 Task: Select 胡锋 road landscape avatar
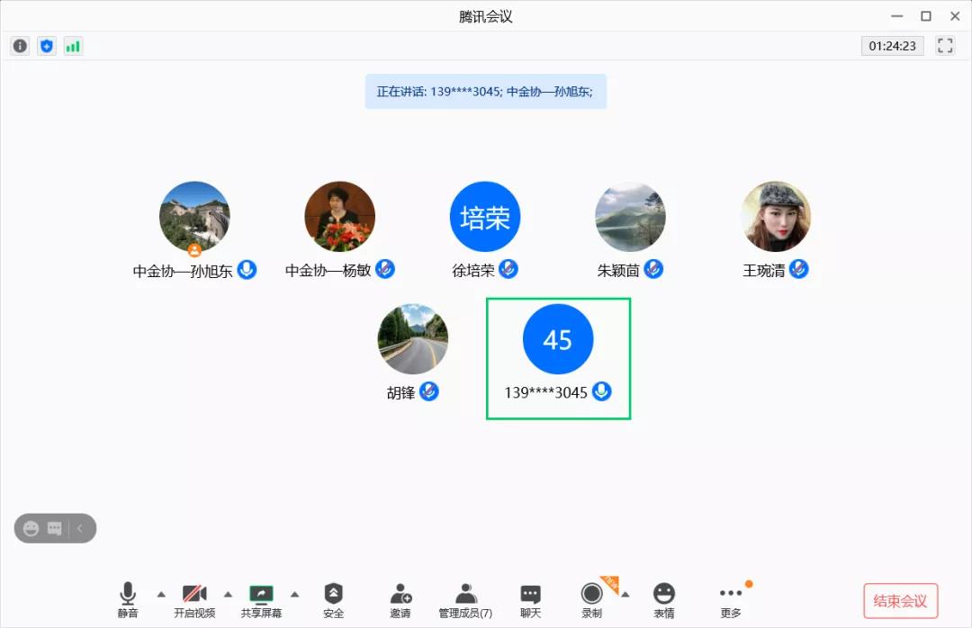click(x=413, y=339)
